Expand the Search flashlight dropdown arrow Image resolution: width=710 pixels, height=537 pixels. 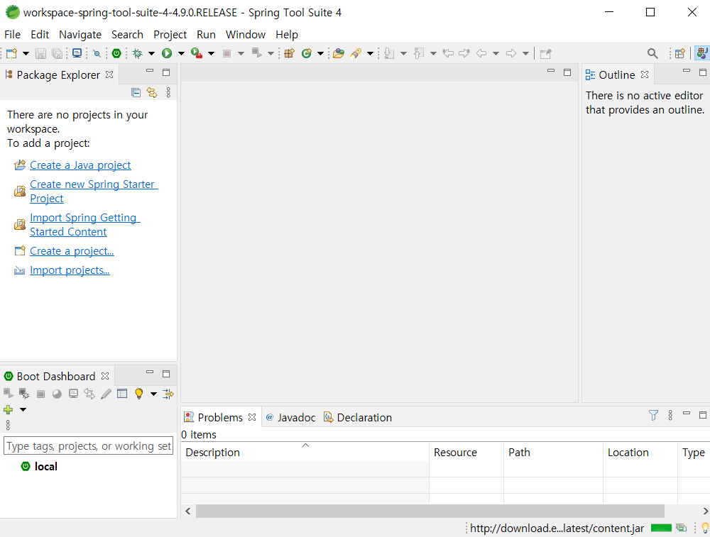(x=370, y=53)
